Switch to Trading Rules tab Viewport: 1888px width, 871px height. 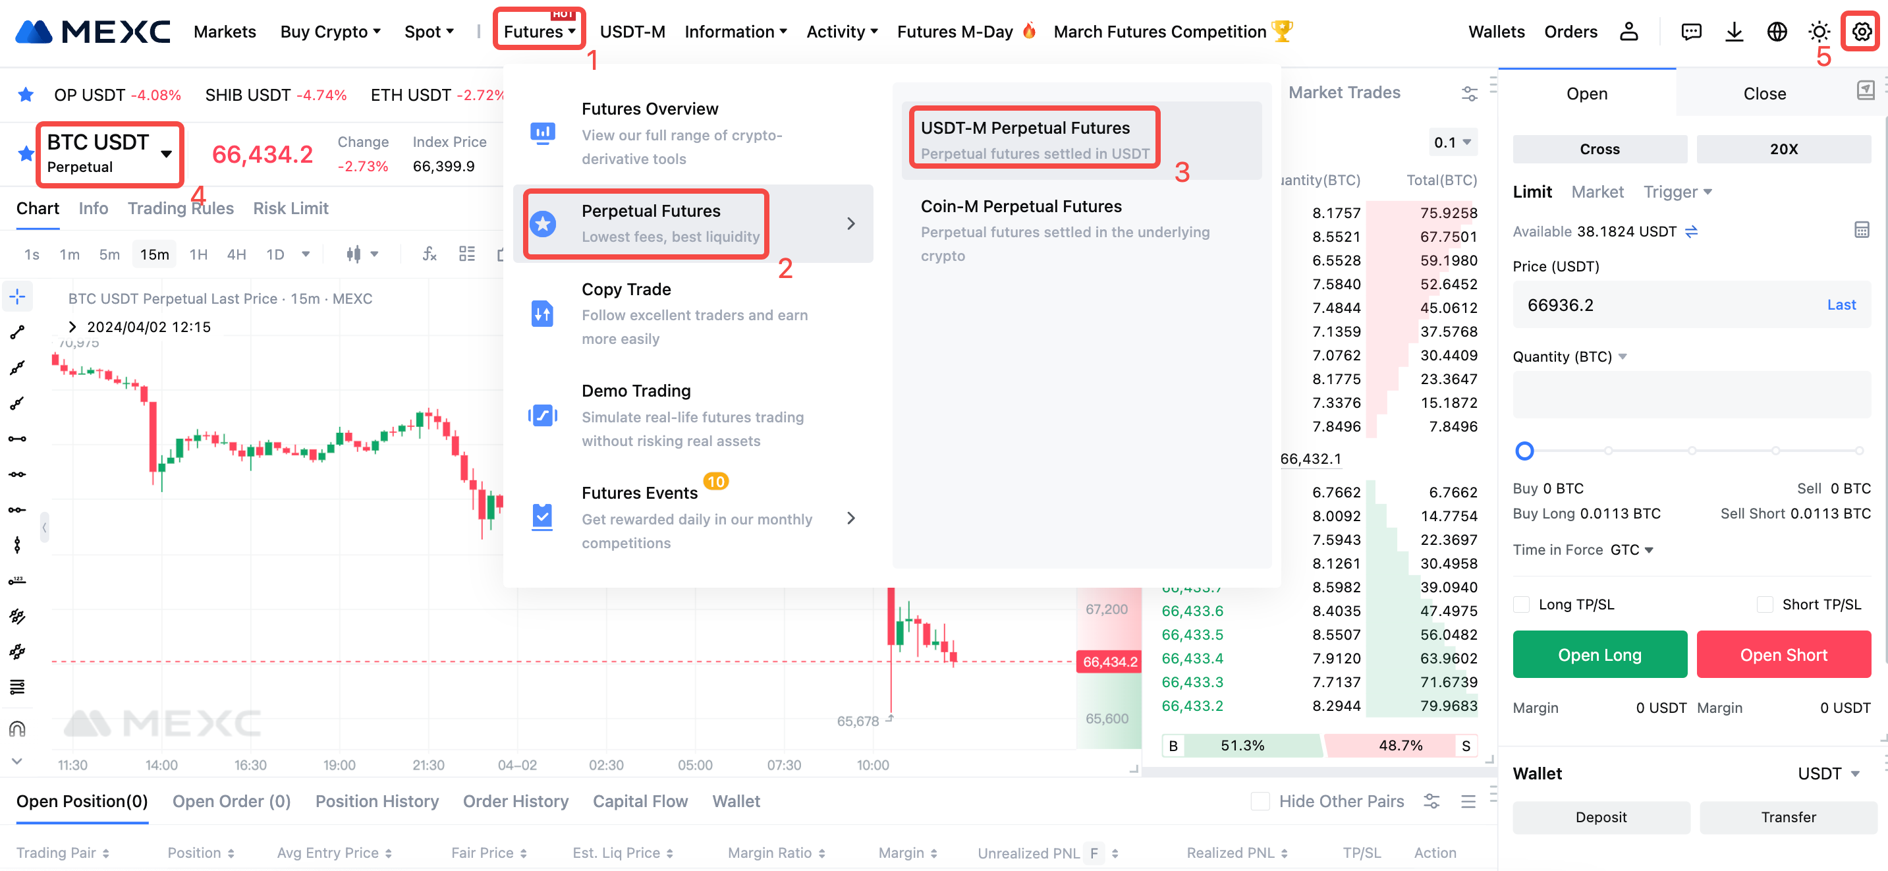click(180, 208)
